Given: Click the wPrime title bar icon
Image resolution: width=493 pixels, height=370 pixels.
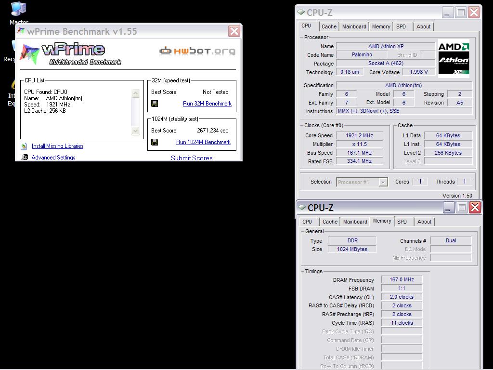Looking at the screenshot, I should [21, 31].
